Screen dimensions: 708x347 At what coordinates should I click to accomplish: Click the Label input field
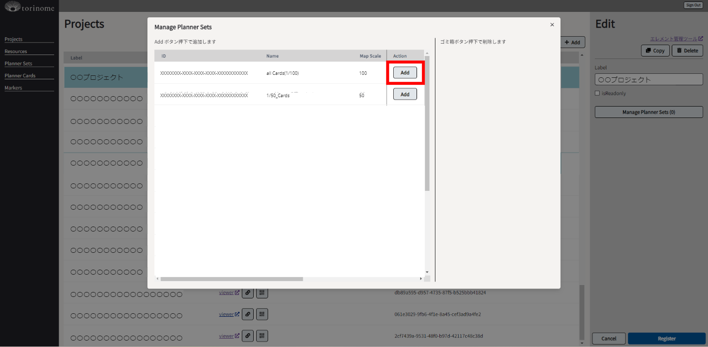click(648, 79)
